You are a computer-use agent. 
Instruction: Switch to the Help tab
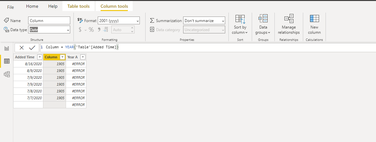[53, 6]
